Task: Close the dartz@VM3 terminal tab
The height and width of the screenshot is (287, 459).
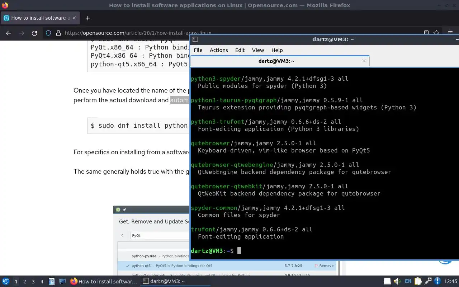Action: 364,61
